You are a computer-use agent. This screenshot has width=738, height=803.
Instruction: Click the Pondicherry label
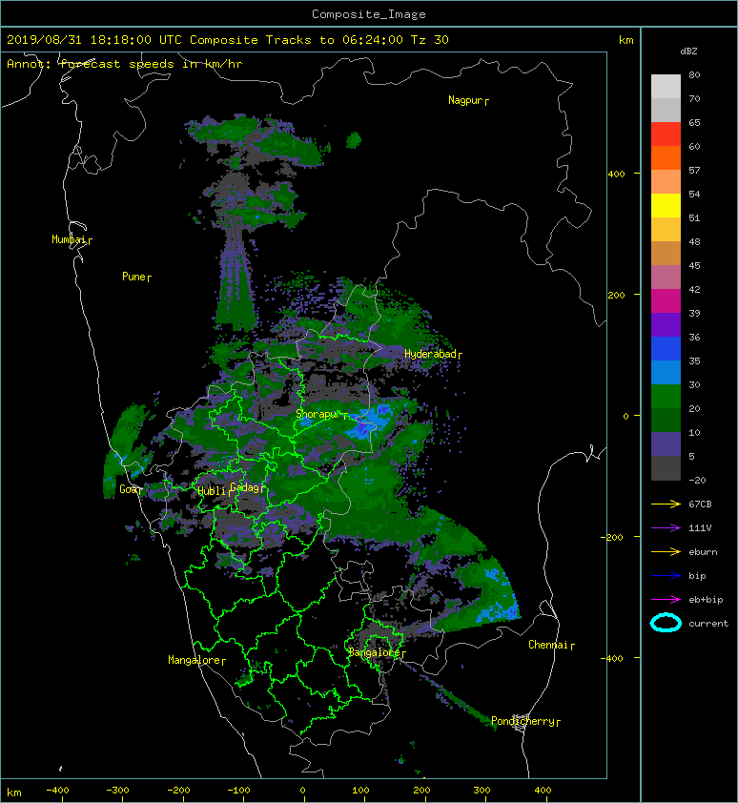coord(523,721)
